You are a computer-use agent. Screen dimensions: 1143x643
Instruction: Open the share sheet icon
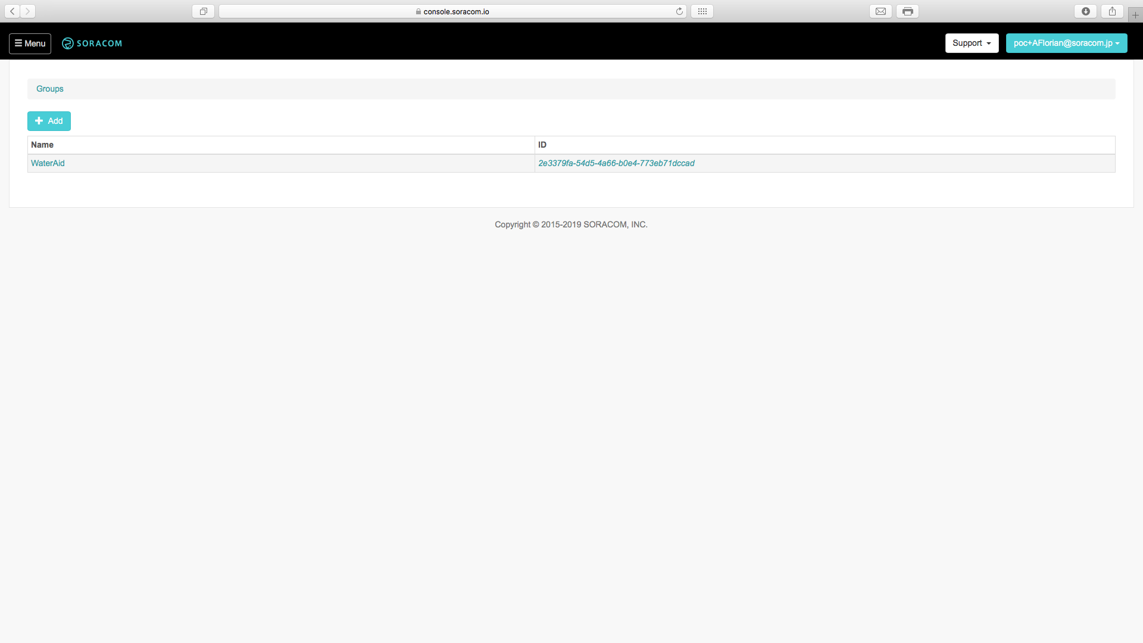click(1112, 11)
